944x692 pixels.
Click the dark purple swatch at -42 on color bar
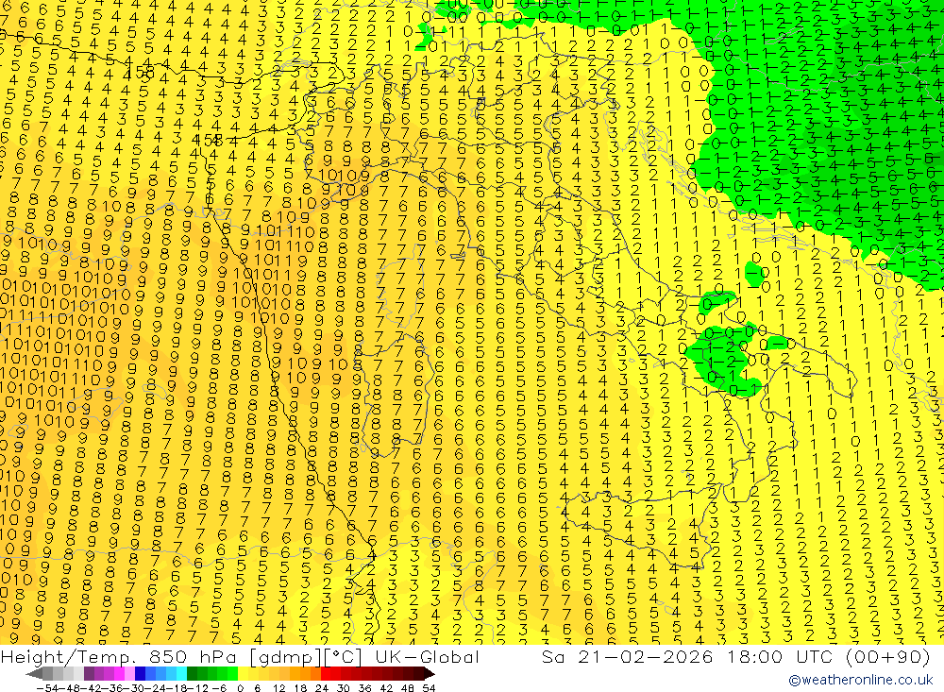[89, 673]
